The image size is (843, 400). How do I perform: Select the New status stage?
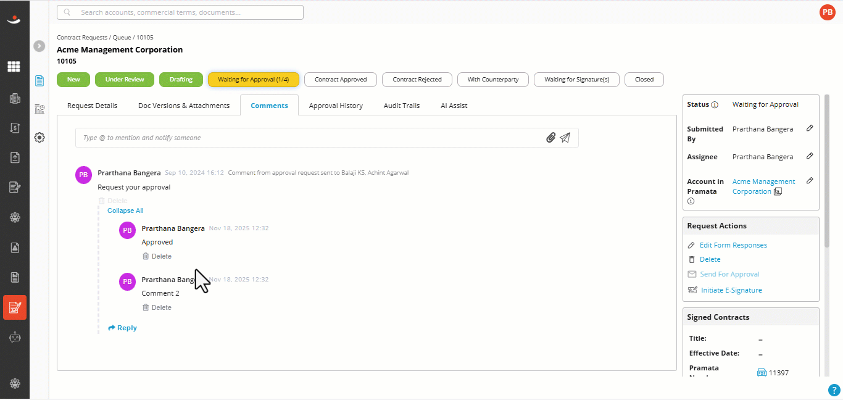click(73, 79)
